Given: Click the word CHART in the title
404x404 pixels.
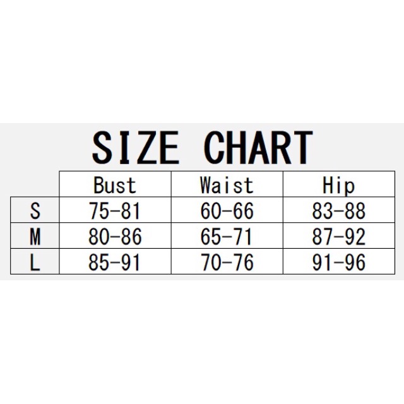Looking at the screenshot, I should 258,147.
